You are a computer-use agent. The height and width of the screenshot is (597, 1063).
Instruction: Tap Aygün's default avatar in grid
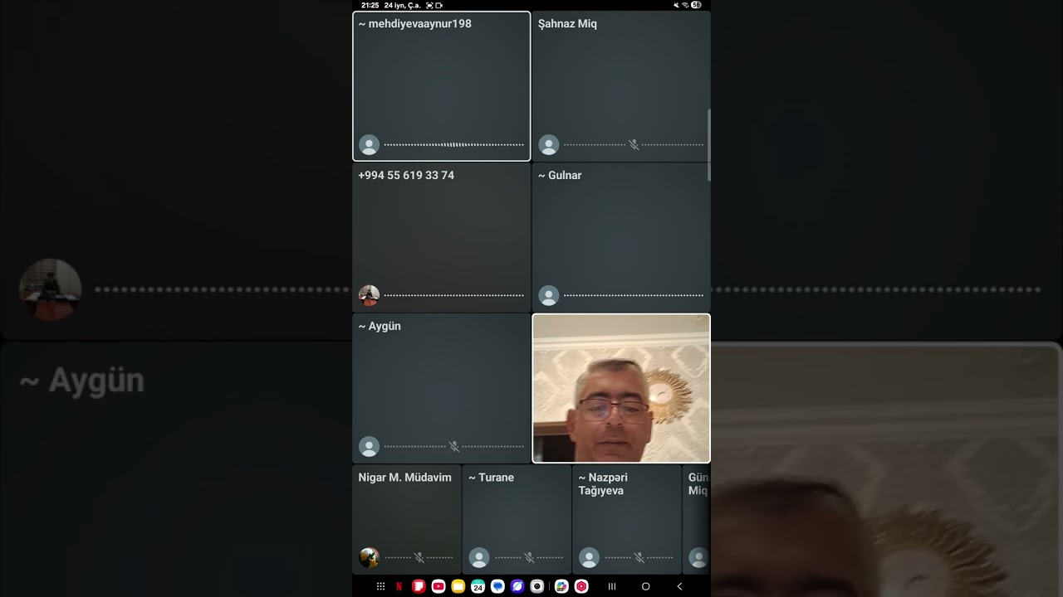[370, 447]
